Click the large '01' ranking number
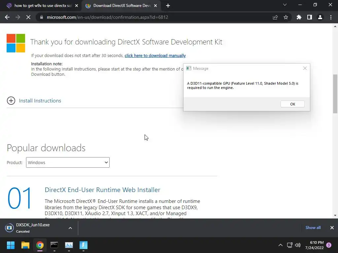Image resolution: width=338 pixels, height=253 pixels. tap(19, 198)
